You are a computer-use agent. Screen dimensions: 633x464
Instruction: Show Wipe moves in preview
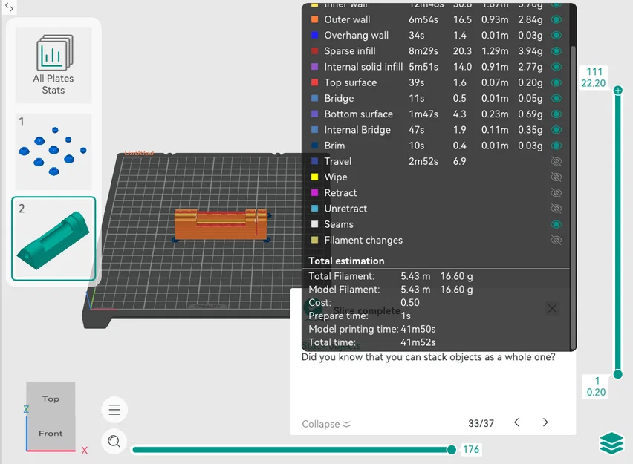(x=556, y=177)
